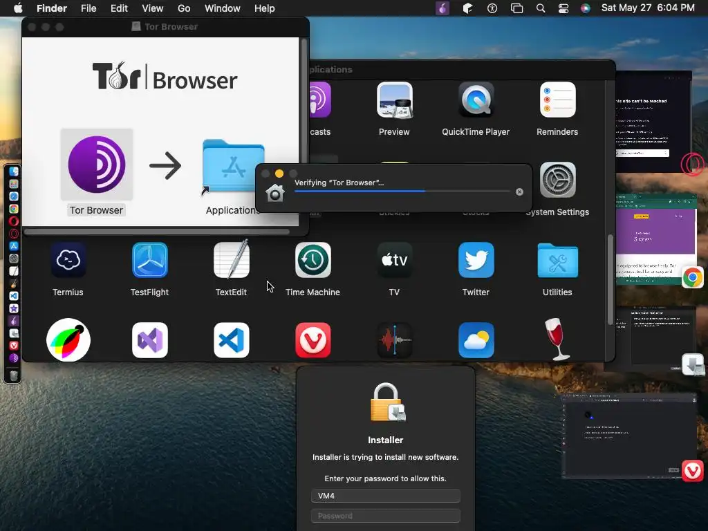
Task: Select the Vivaldi icon in the Applications window
Action: (x=313, y=340)
